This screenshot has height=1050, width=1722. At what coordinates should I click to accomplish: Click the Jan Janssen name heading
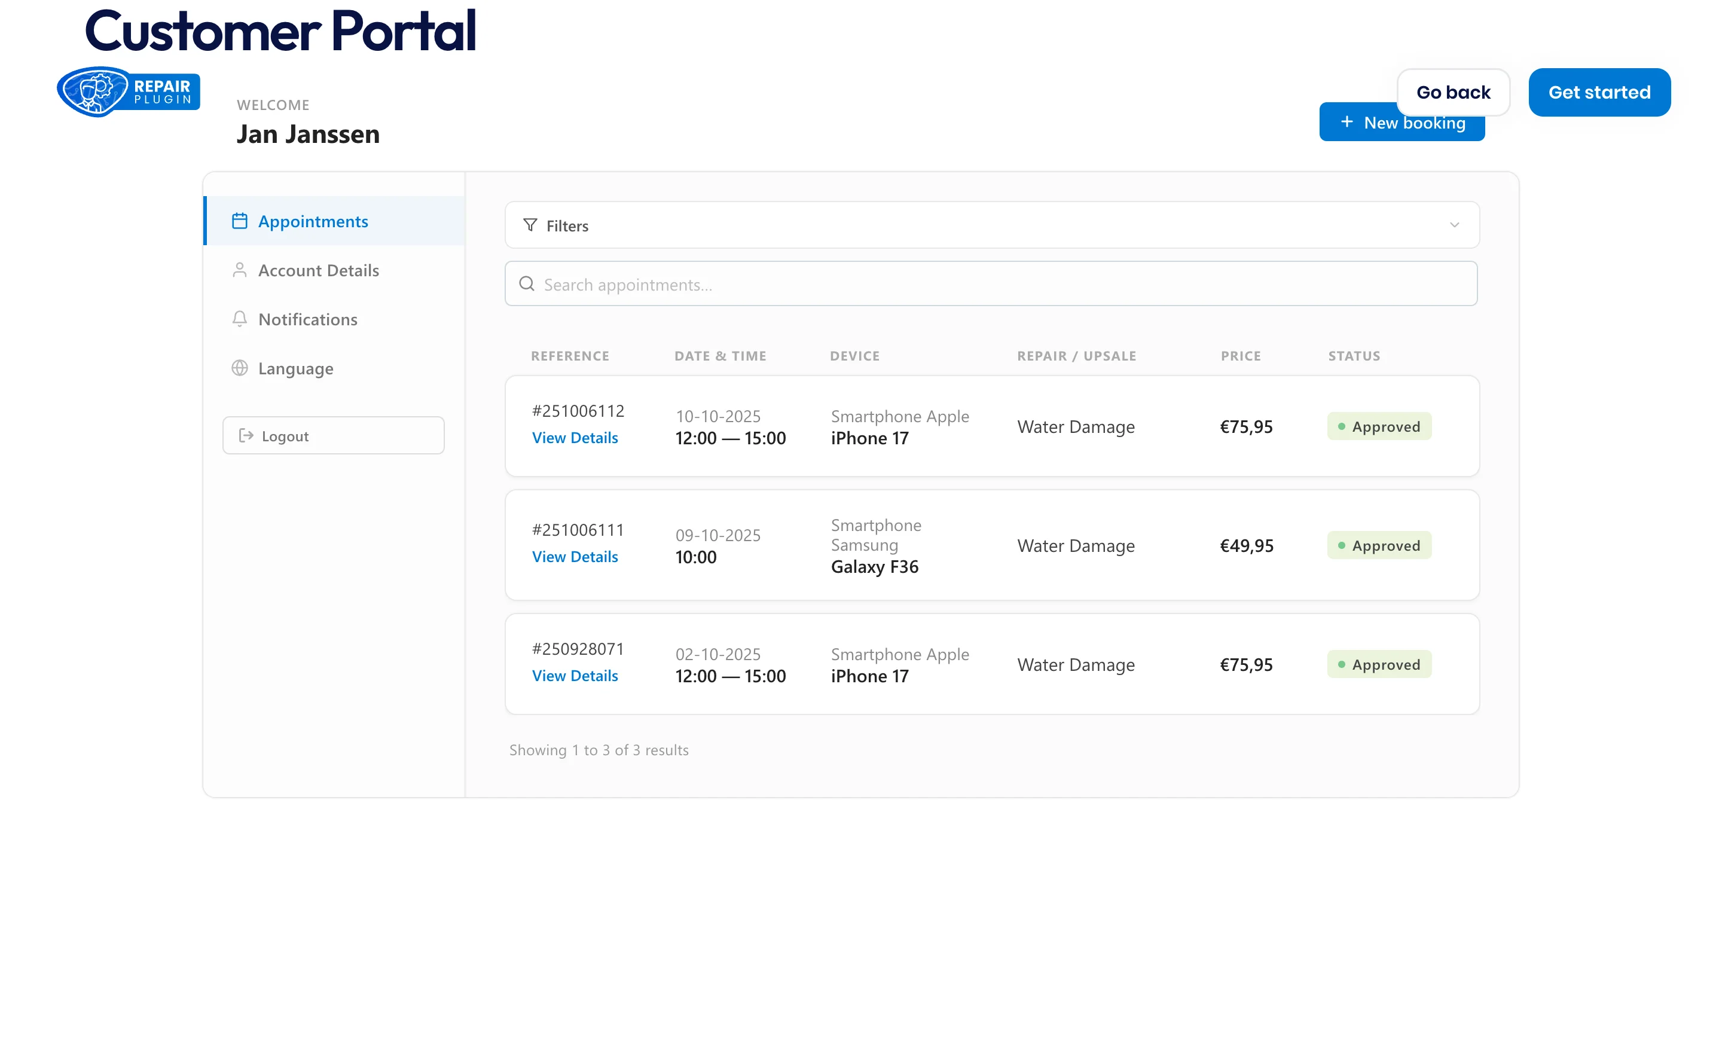308,133
